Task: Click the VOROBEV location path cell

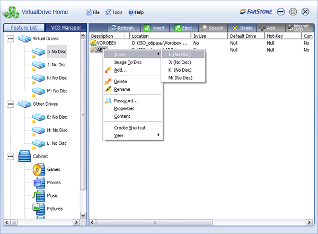Action: 160,43
